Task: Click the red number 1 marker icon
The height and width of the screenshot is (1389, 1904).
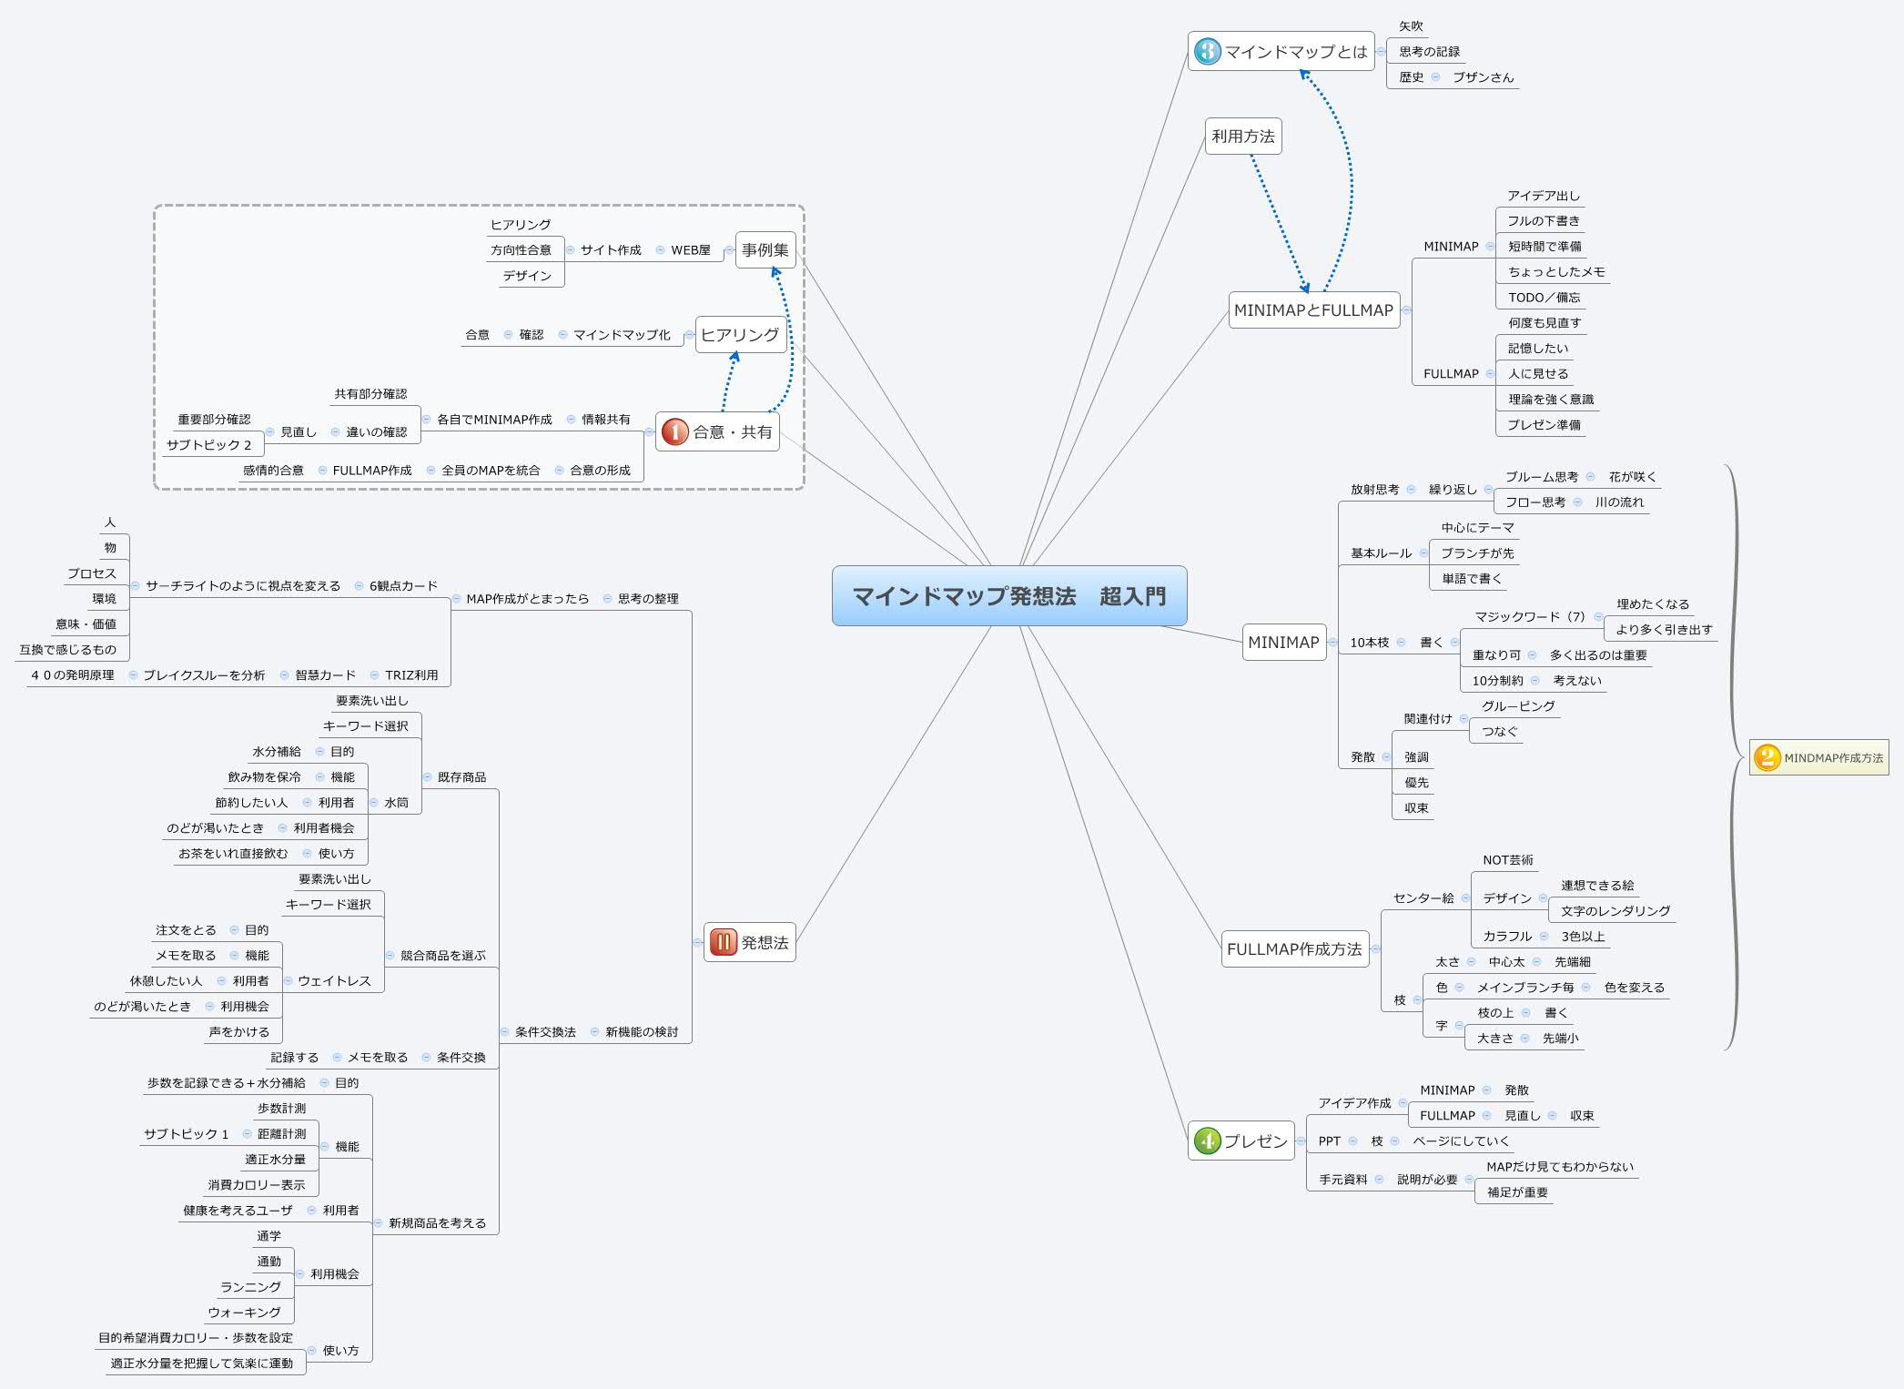Action: [x=674, y=431]
